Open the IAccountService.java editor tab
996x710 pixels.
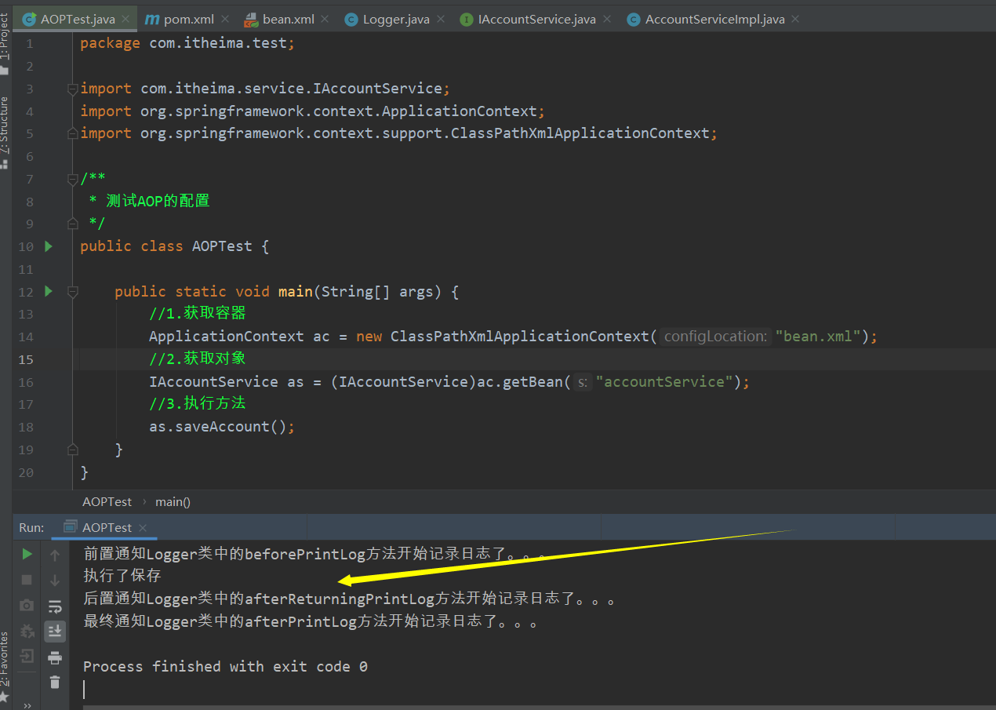point(536,20)
